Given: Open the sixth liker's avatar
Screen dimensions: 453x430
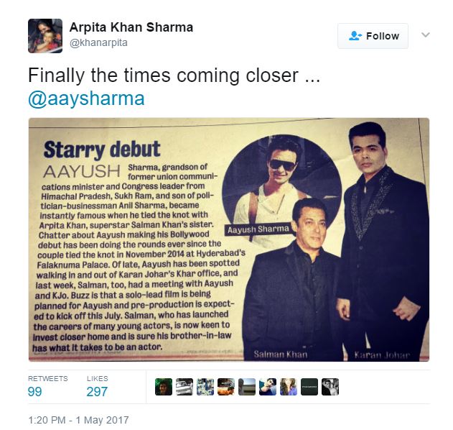Looking at the screenshot, I should pyautogui.click(x=268, y=387).
